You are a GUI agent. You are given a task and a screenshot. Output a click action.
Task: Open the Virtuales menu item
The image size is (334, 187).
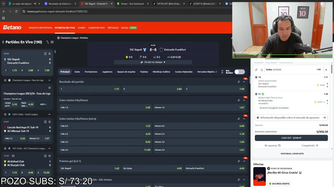(x=113, y=28)
